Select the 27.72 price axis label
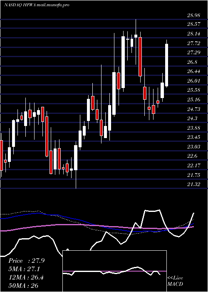Image resolution: width=208 pixels, height=292 pixels. coord(194,43)
